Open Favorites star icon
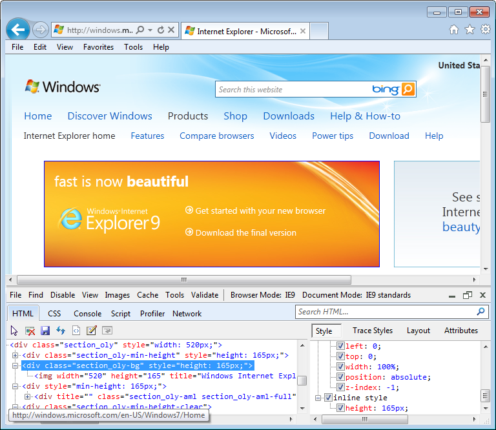This screenshot has width=496, height=430. [470, 30]
